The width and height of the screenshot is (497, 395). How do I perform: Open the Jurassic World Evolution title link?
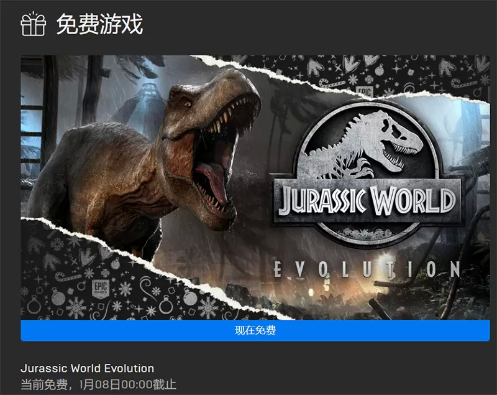coord(87,368)
